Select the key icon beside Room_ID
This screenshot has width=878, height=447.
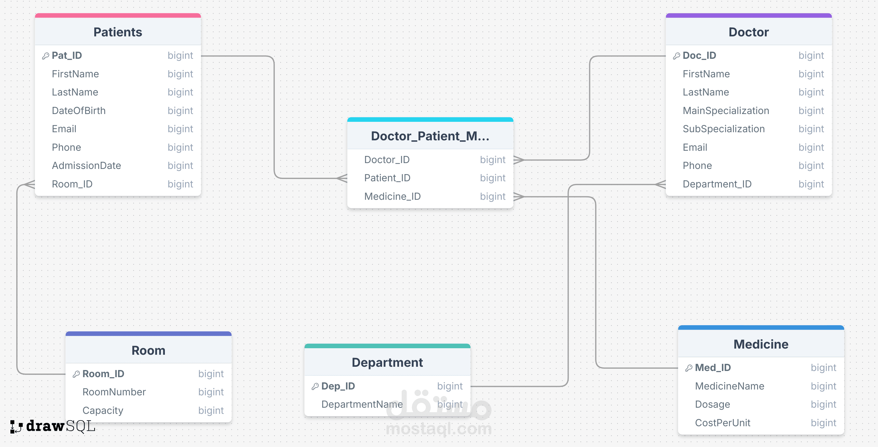click(76, 374)
